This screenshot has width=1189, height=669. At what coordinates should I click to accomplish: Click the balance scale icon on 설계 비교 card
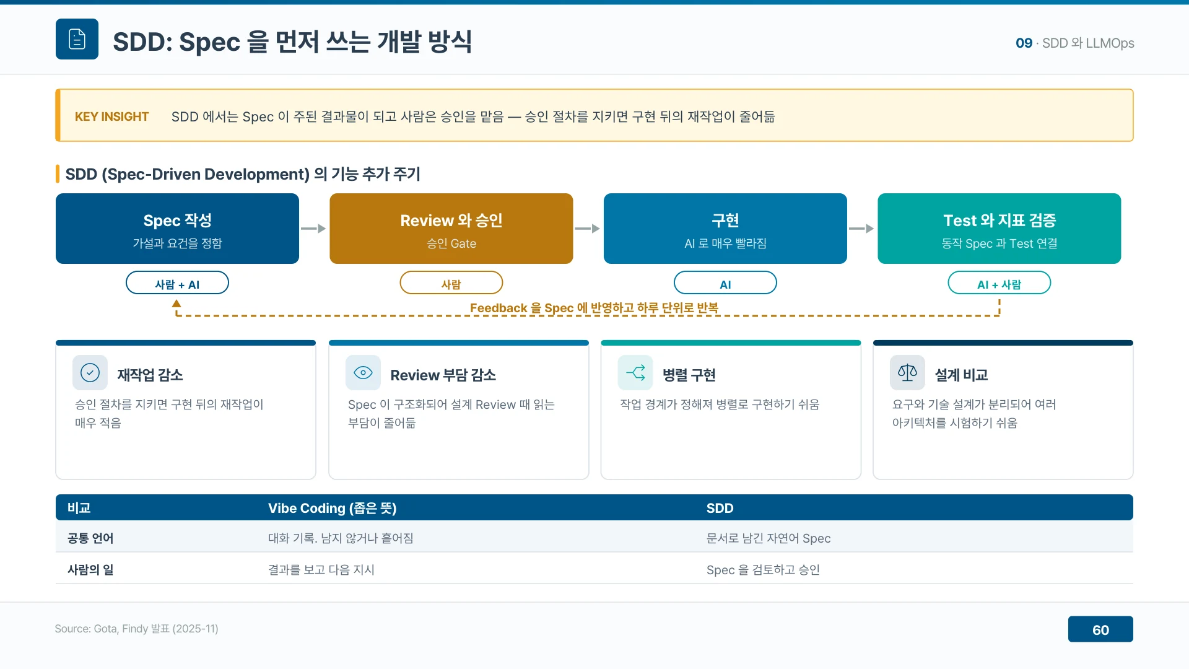907,372
